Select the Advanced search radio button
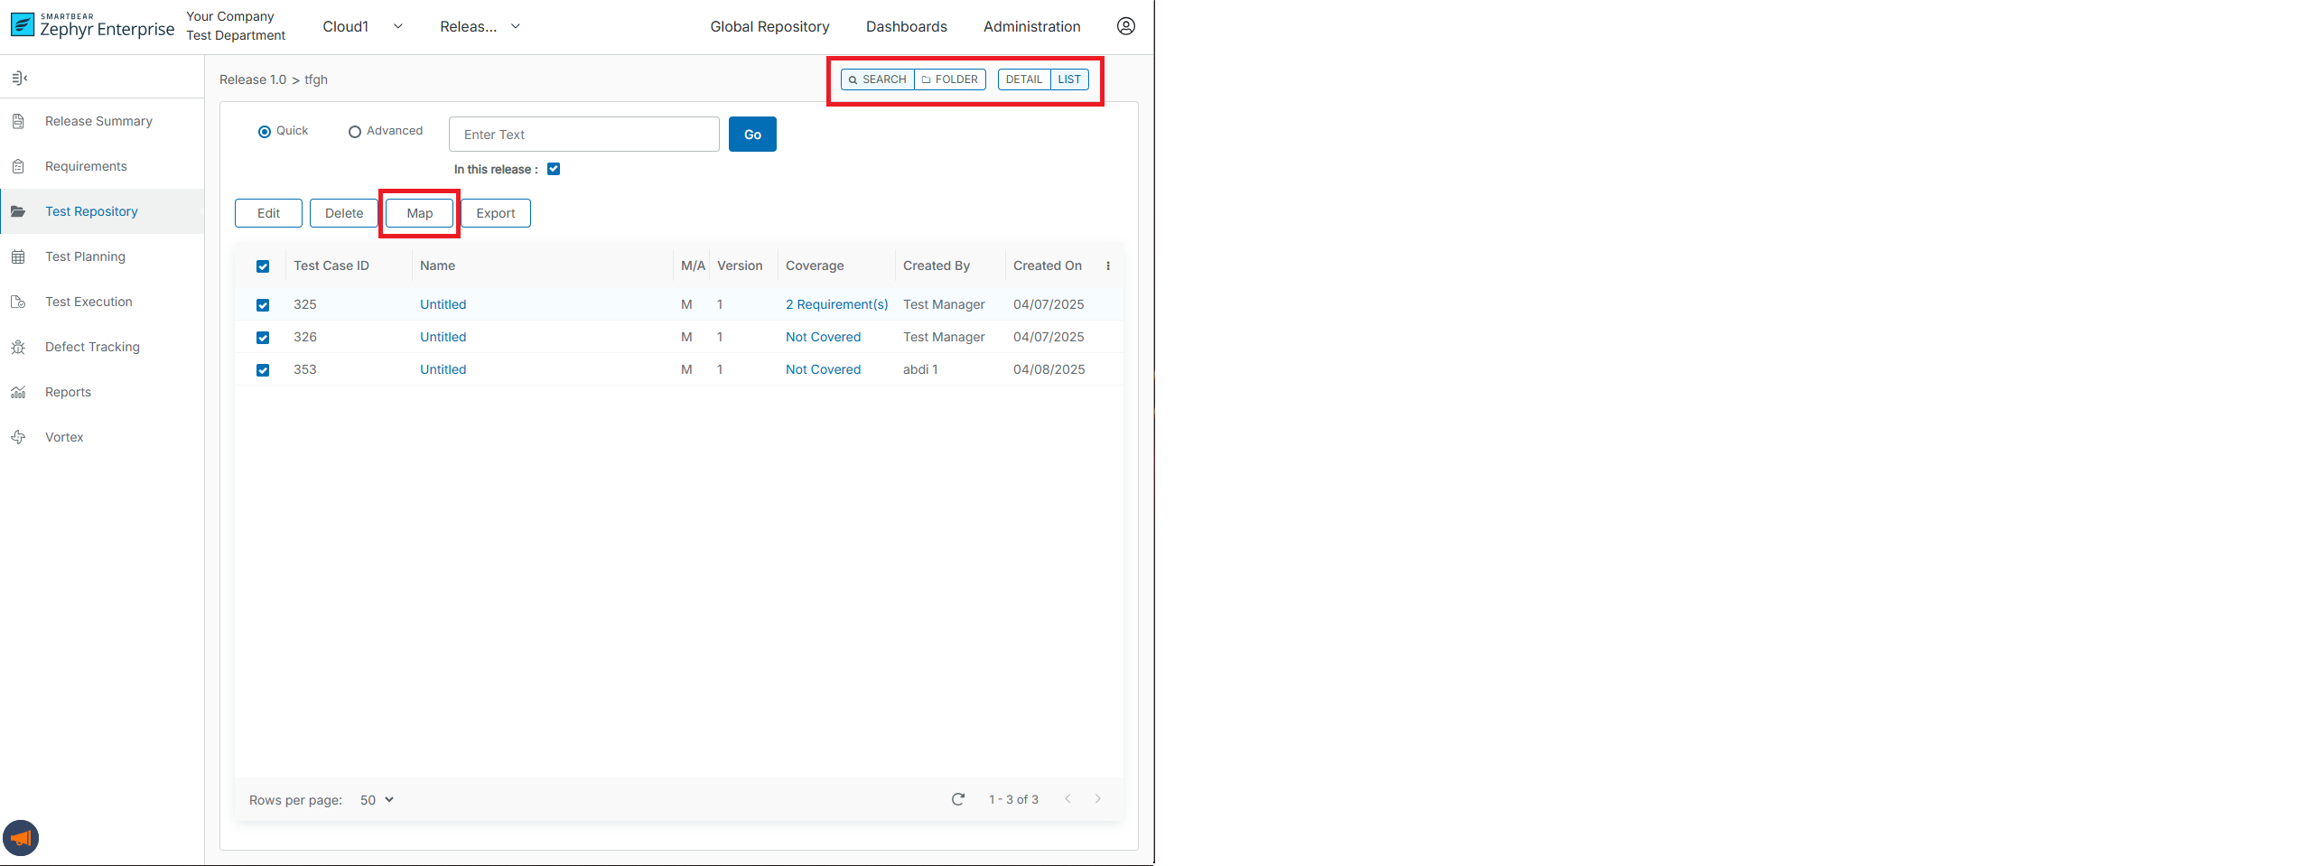The width and height of the screenshot is (2312, 866). [355, 132]
